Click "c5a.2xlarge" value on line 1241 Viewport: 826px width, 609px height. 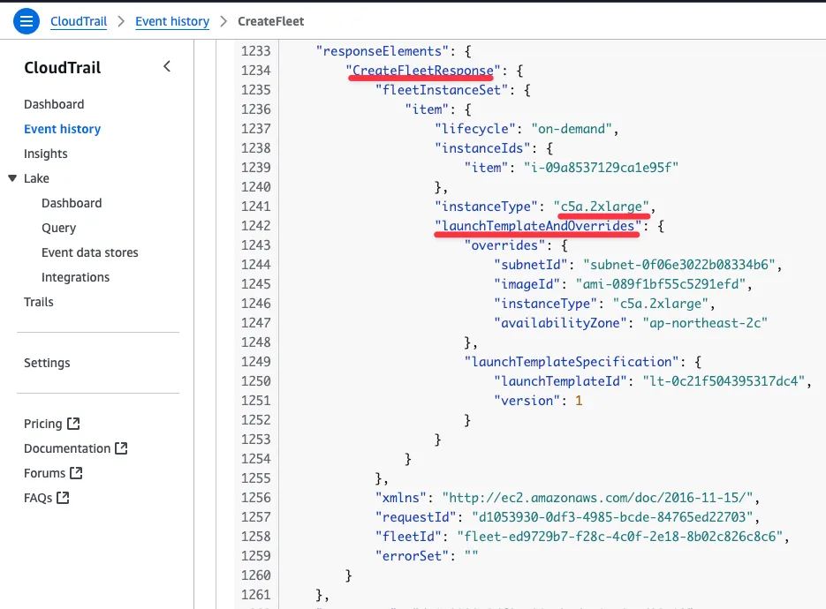(601, 207)
